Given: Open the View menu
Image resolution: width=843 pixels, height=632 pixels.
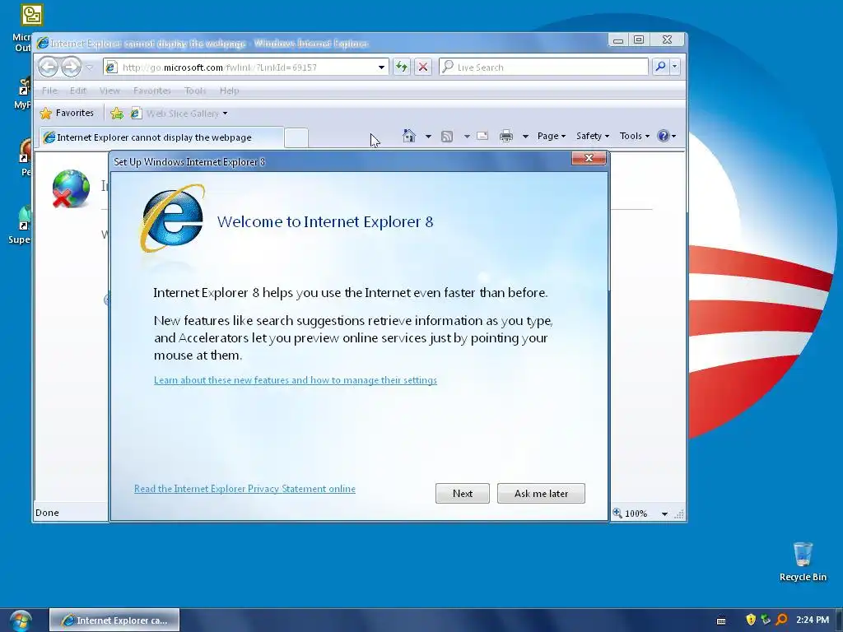Looking at the screenshot, I should pyautogui.click(x=109, y=91).
